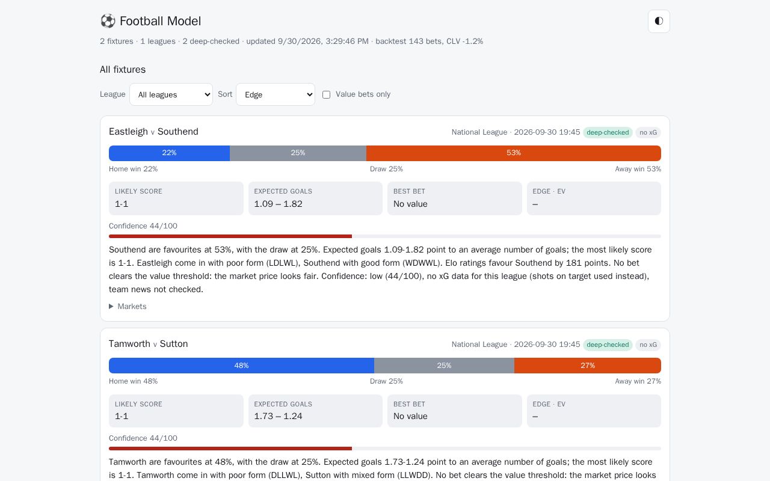Image resolution: width=770 pixels, height=481 pixels.
Task: Click Edge · EV box in Eastleigh card
Action: coord(594,198)
